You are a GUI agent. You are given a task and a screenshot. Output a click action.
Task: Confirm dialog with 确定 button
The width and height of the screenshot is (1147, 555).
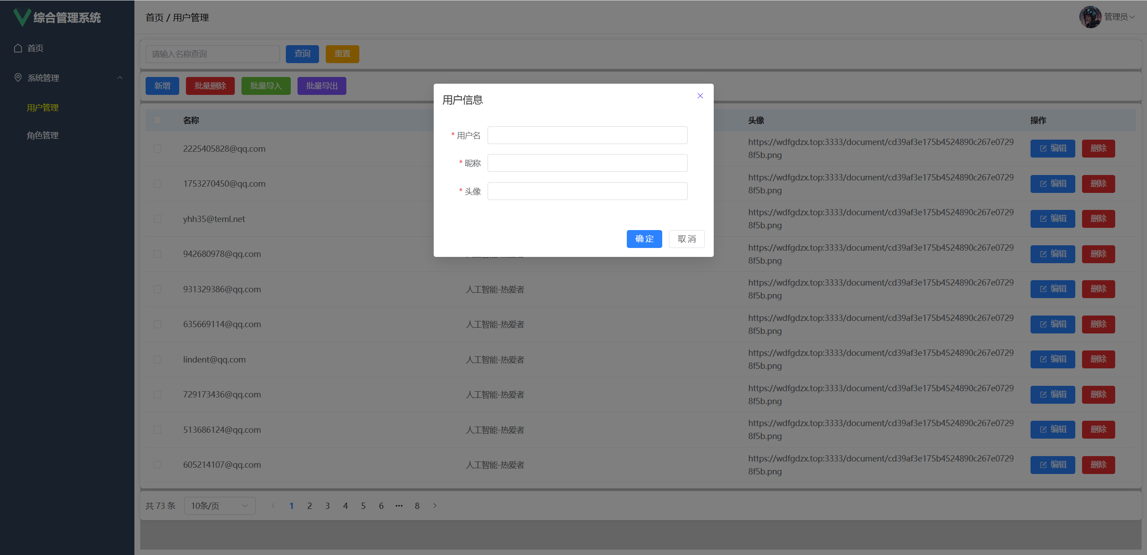tap(644, 239)
